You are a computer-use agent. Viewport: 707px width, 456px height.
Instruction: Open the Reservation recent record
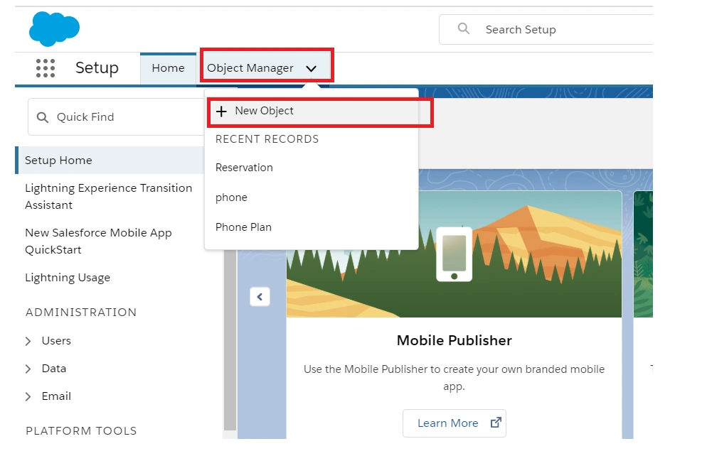(x=244, y=168)
